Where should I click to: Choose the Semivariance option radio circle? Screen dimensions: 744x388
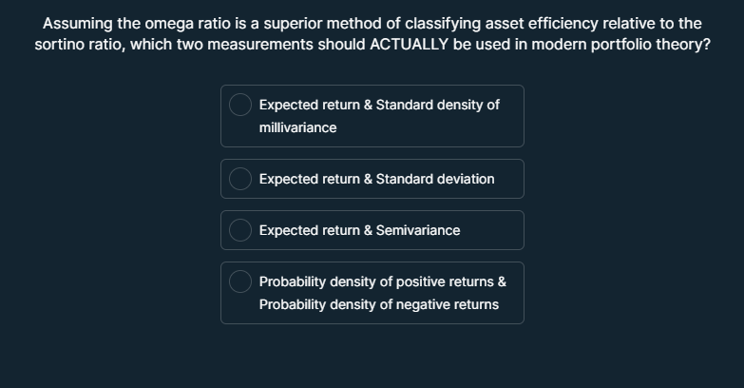point(241,230)
